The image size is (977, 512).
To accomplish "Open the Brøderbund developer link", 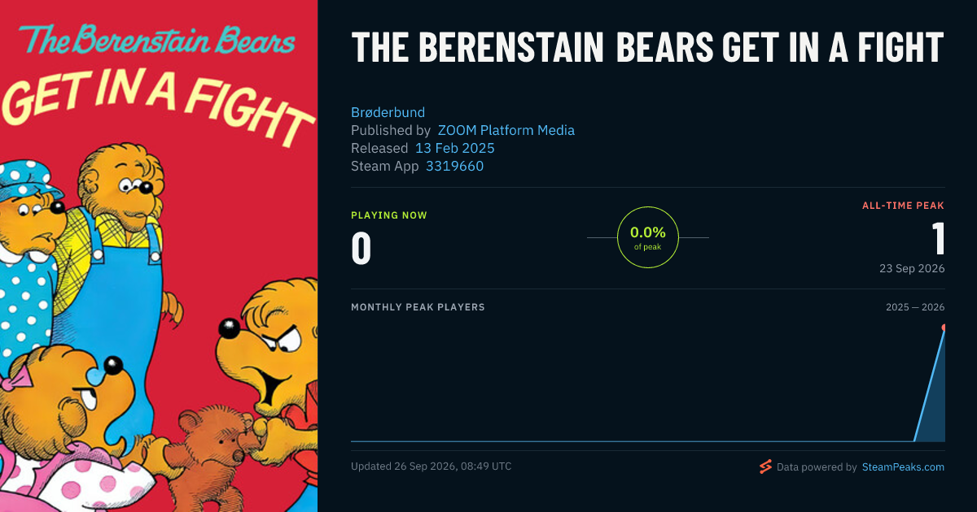I will pos(388,112).
